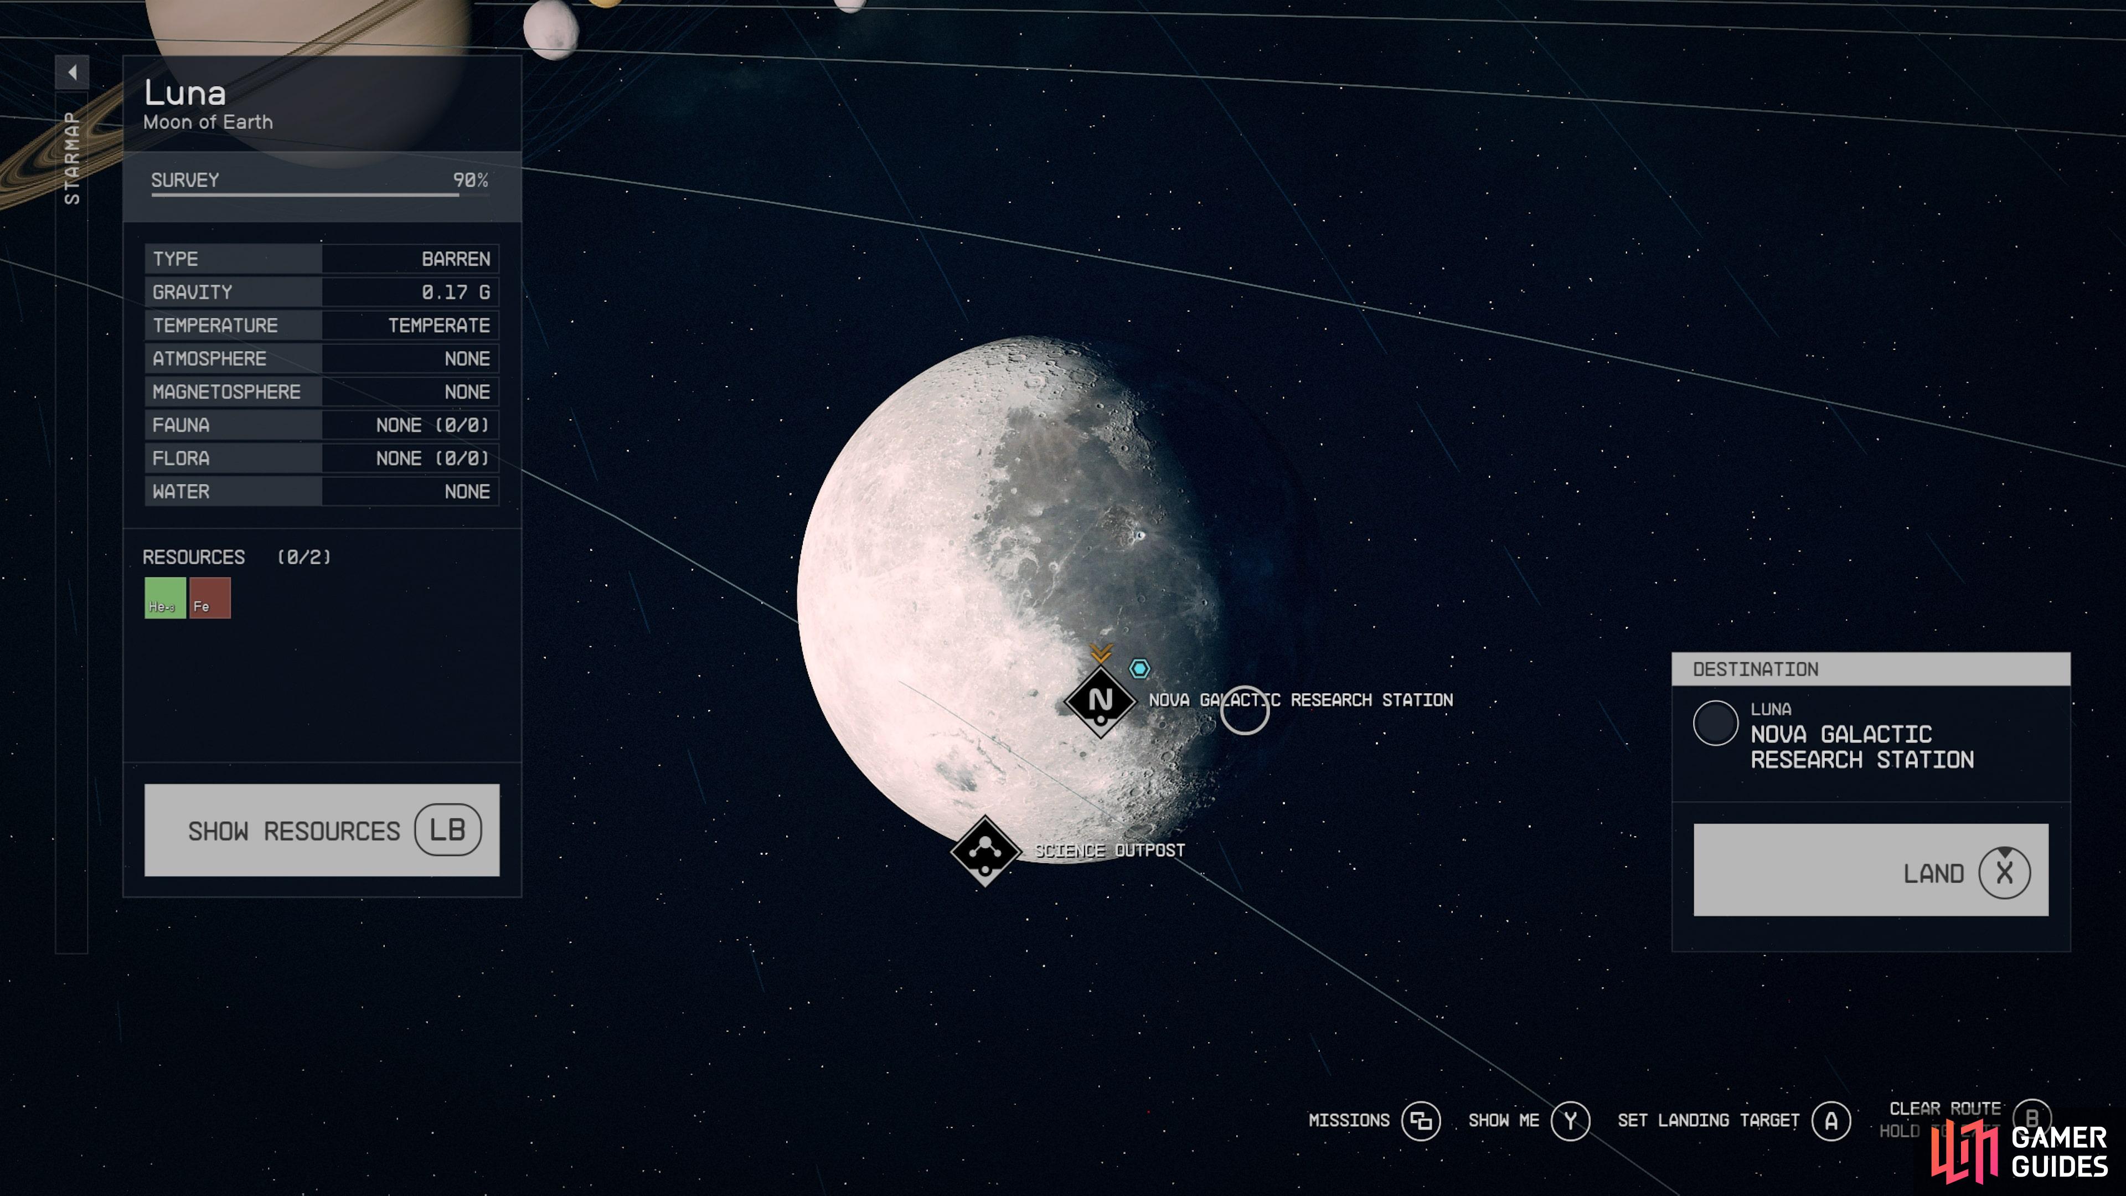
Task: Click the Show Me label
Action: pyautogui.click(x=1504, y=1121)
